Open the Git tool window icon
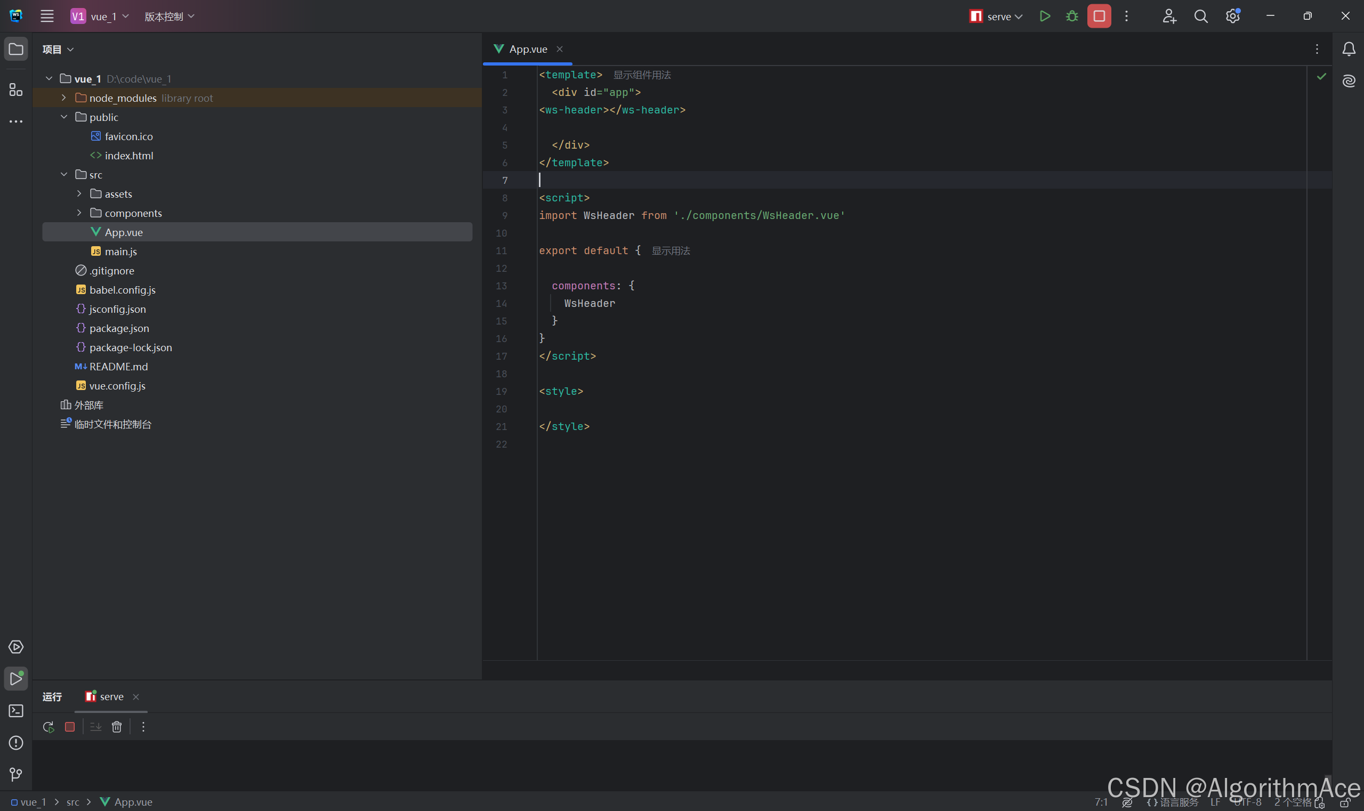 click(16, 774)
